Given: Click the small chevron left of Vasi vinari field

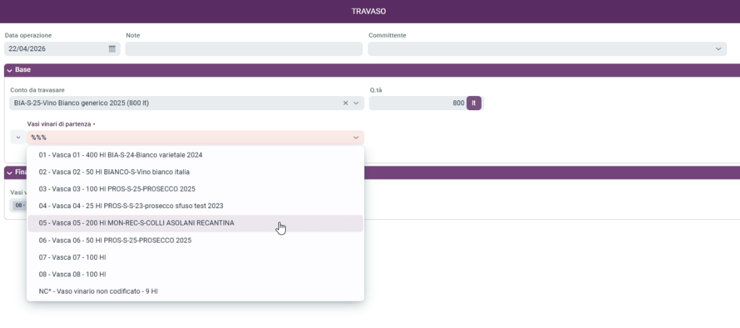Looking at the screenshot, I should (x=18, y=137).
